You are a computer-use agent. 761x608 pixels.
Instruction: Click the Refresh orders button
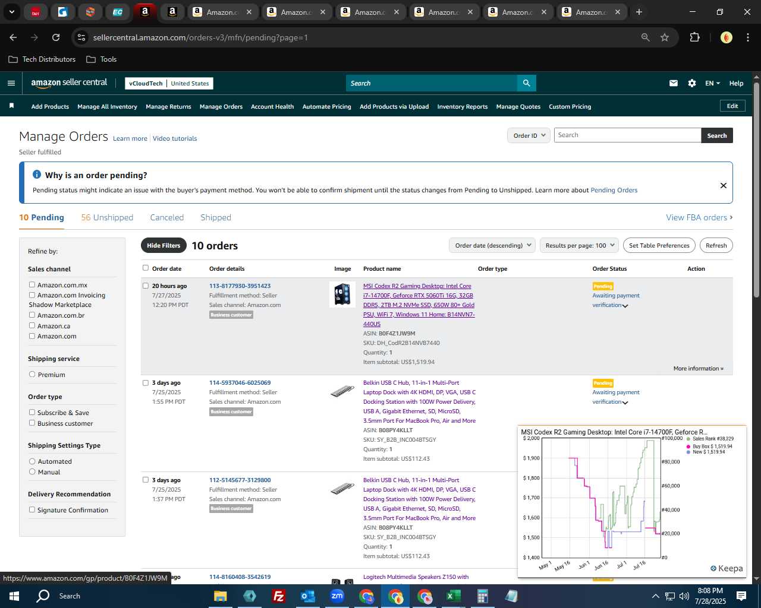click(716, 245)
